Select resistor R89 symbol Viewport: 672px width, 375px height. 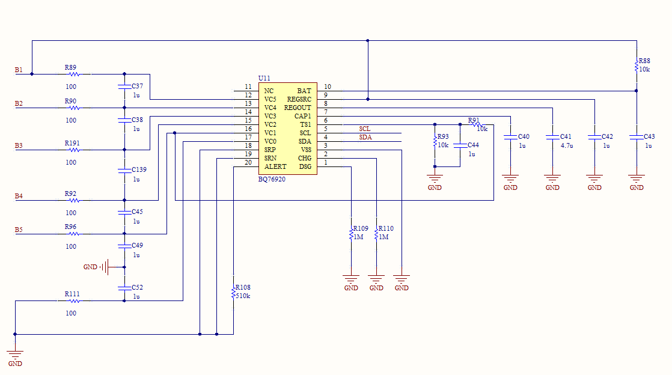pos(74,74)
